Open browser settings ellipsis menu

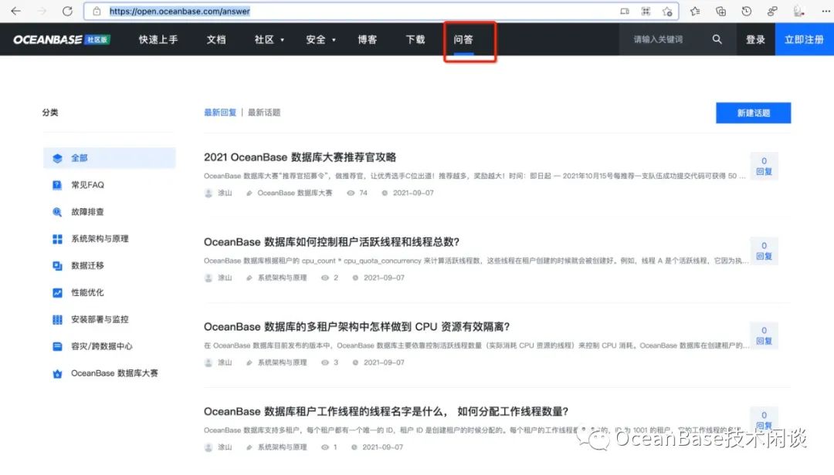[826, 11]
